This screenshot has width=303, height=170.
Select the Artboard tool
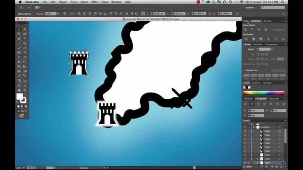(x=19, y=85)
